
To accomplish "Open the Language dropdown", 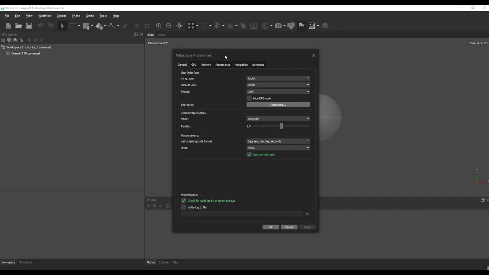I will click(278, 78).
